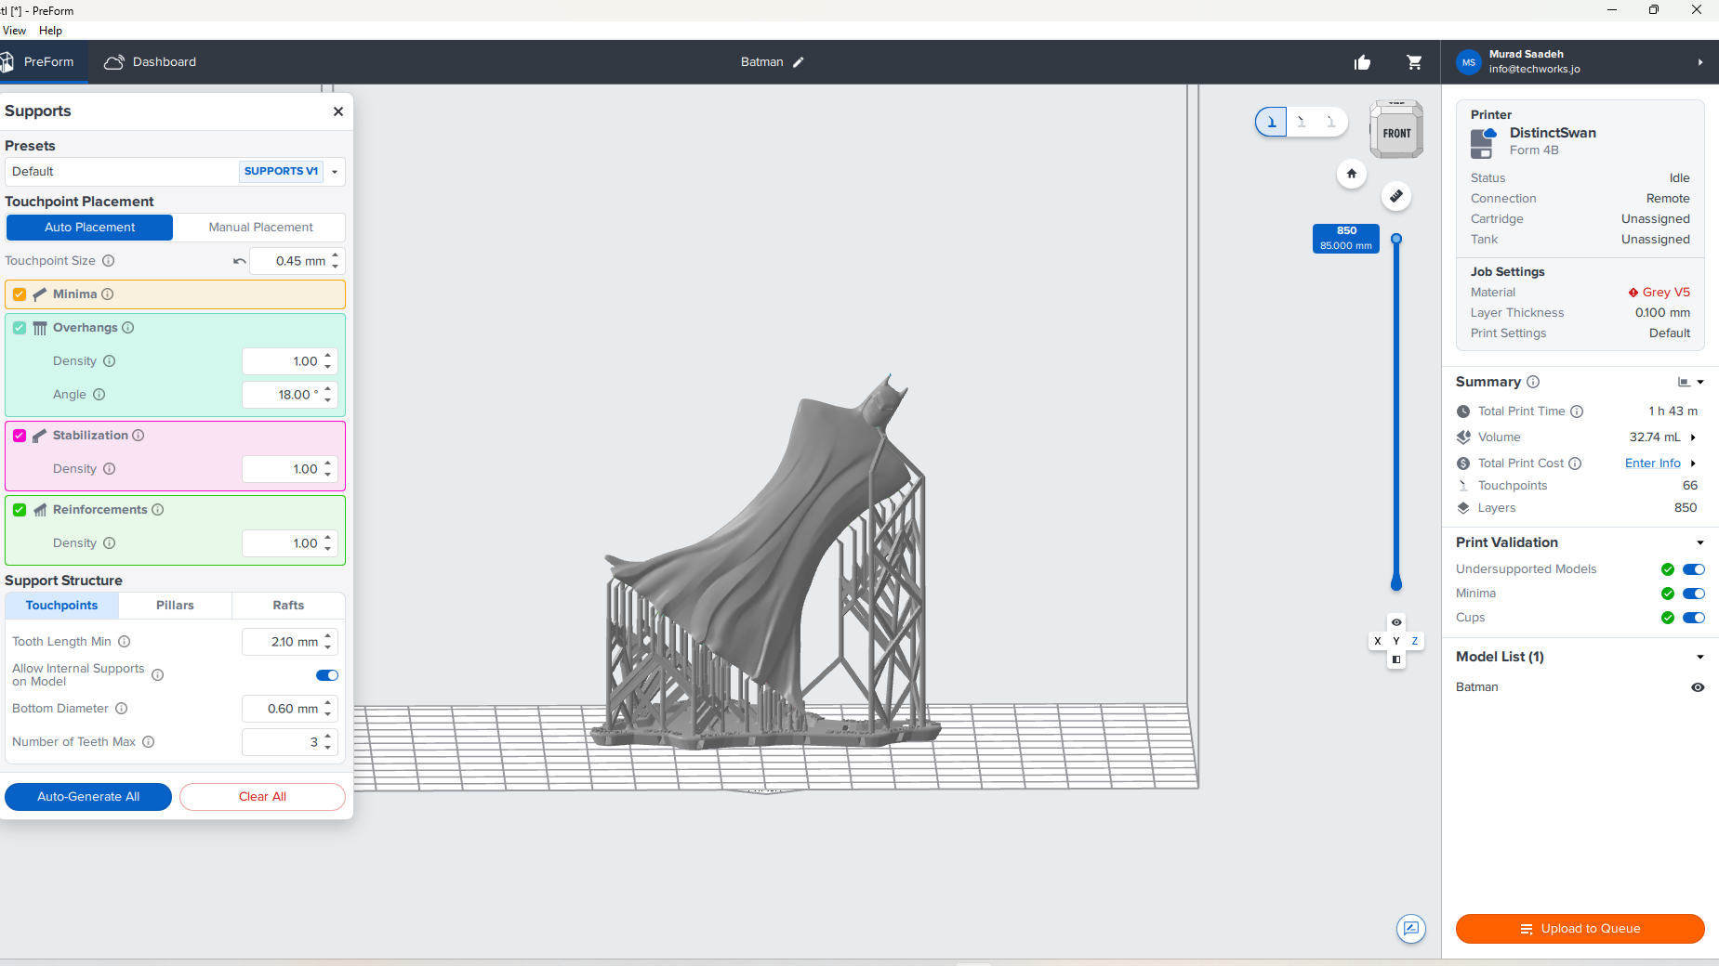The height and width of the screenshot is (966, 1719).
Task: Click the MS user avatar
Action: 1468,62
